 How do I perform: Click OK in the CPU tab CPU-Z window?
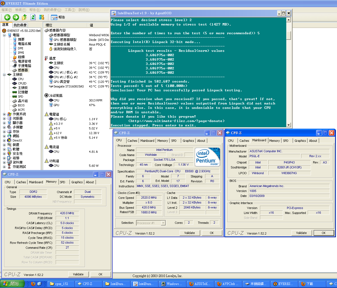click(212, 233)
